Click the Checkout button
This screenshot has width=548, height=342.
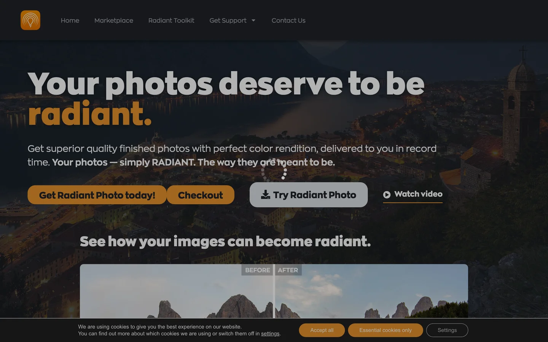coord(201,195)
